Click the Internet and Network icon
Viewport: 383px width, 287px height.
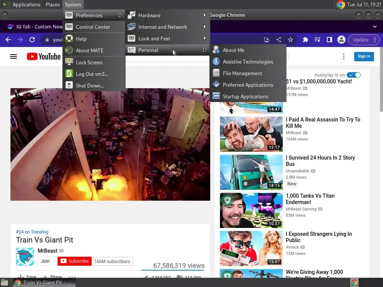pos(131,27)
